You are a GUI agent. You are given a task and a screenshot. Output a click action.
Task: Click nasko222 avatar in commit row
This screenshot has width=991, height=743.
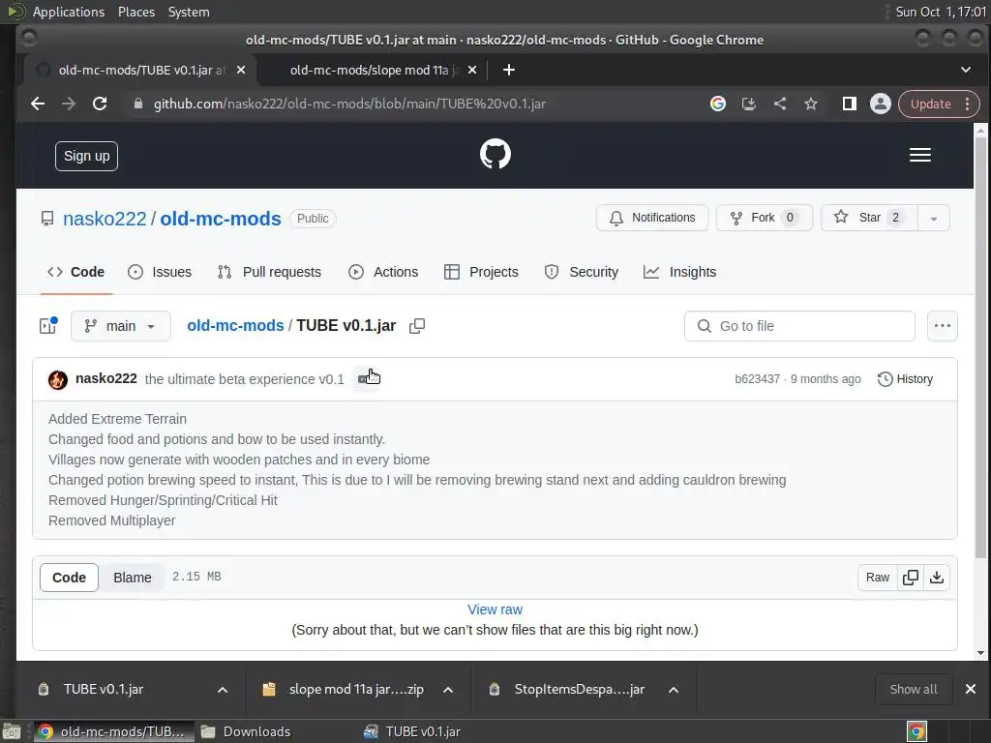tap(57, 379)
